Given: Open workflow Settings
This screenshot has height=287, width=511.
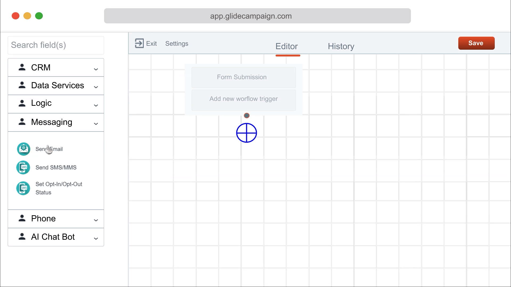Looking at the screenshot, I should pos(177,44).
